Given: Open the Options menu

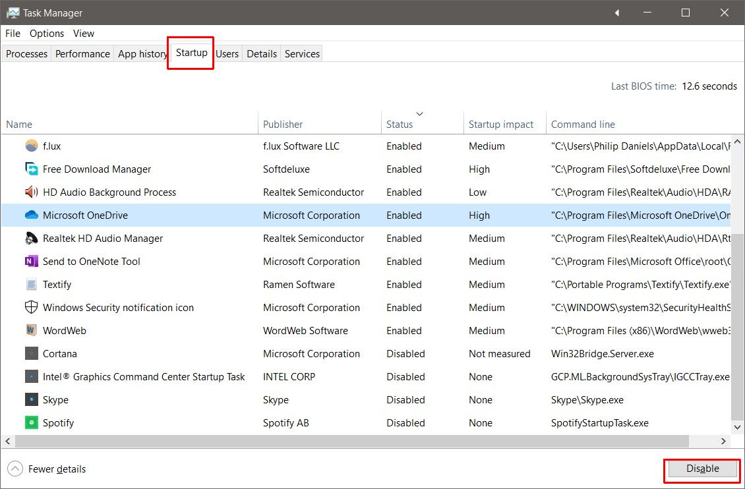Looking at the screenshot, I should pos(47,34).
